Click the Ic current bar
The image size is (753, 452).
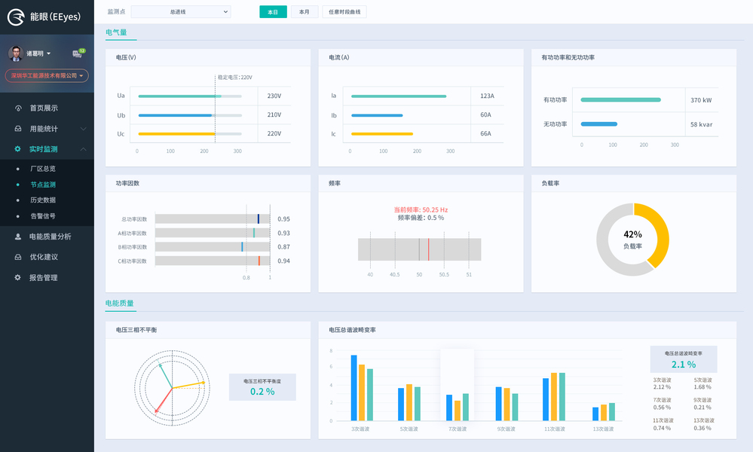point(382,134)
